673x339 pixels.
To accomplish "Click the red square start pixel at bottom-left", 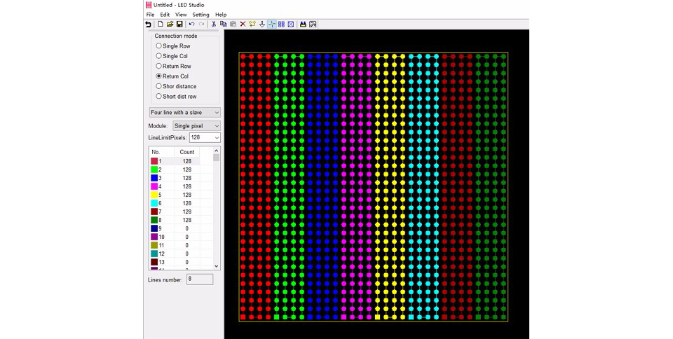I will coord(243,317).
